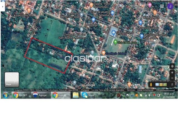Expand the imagery bar with double chevron
The width and height of the screenshot is (178, 119).
[x=172, y=85]
